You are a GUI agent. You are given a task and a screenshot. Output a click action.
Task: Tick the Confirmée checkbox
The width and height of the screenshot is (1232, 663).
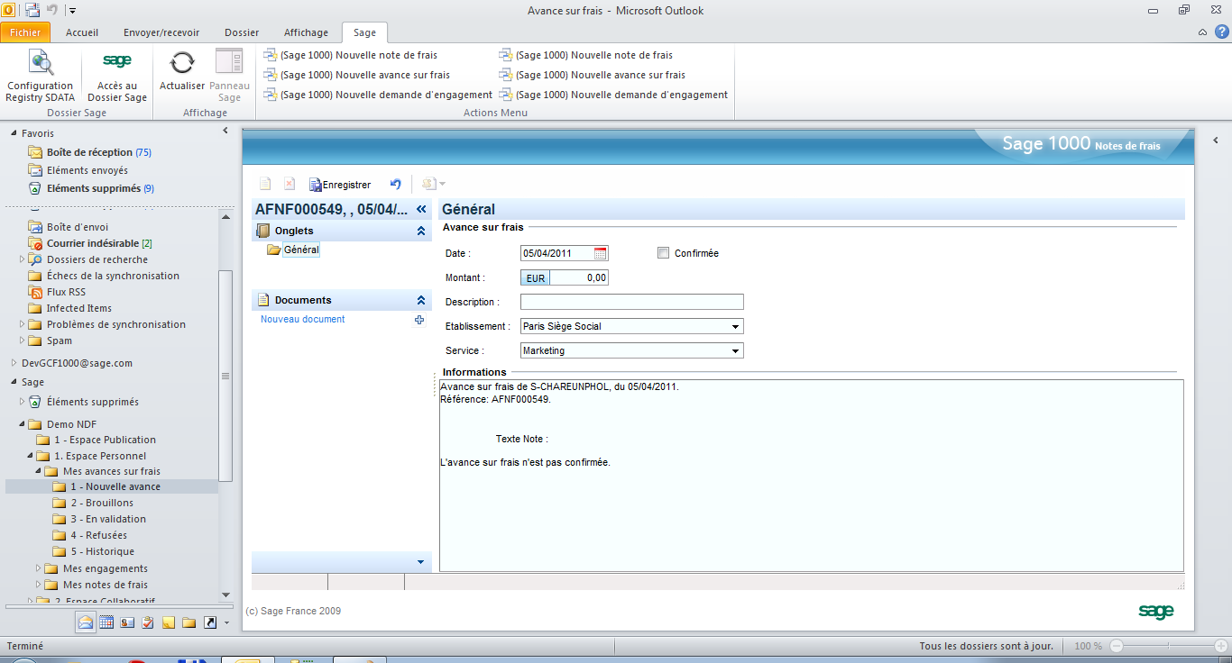tap(664, 253)
